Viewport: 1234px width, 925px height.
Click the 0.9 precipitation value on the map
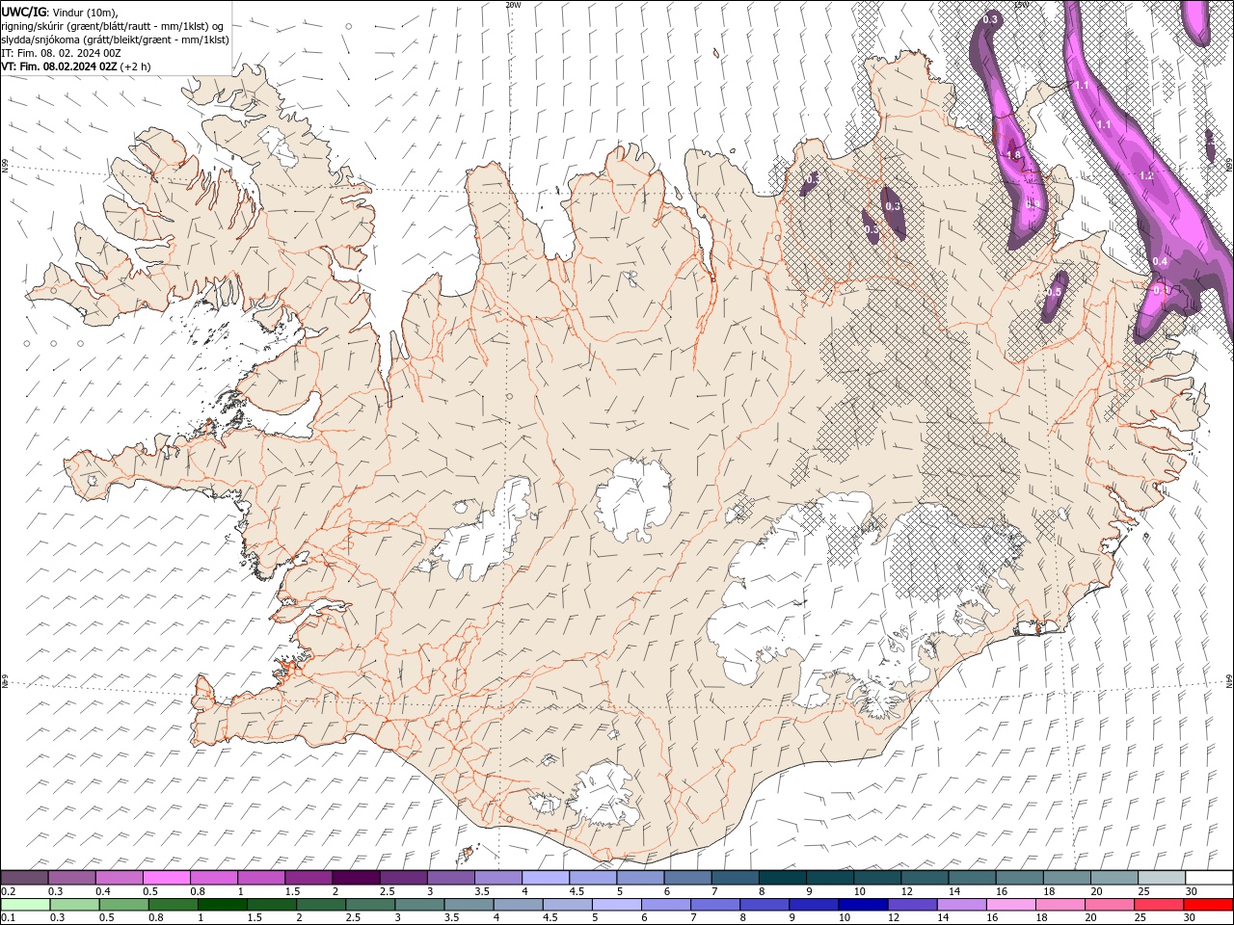(1032, 203)
